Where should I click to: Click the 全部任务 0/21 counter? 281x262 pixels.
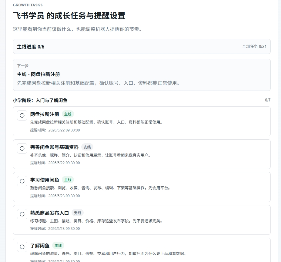(x=254, y=47)
